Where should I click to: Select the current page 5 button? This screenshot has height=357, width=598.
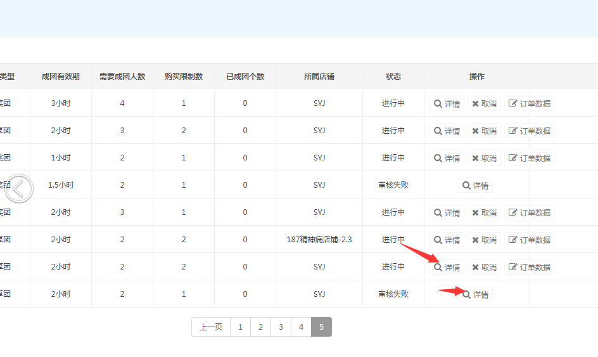click(321, 327)
